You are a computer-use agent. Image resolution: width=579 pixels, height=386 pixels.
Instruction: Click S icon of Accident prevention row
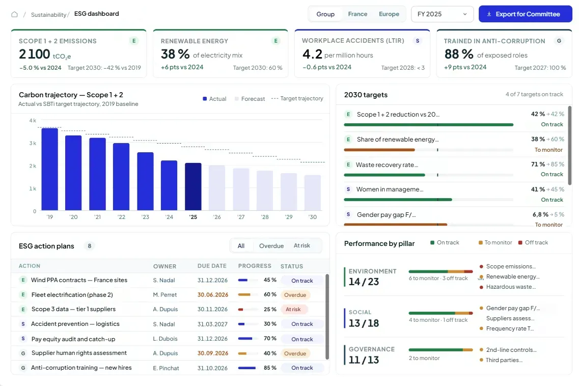(x=23, y=324)
